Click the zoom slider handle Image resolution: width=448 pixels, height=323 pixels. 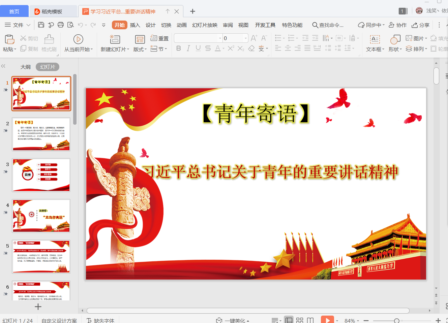pos(397,321)
